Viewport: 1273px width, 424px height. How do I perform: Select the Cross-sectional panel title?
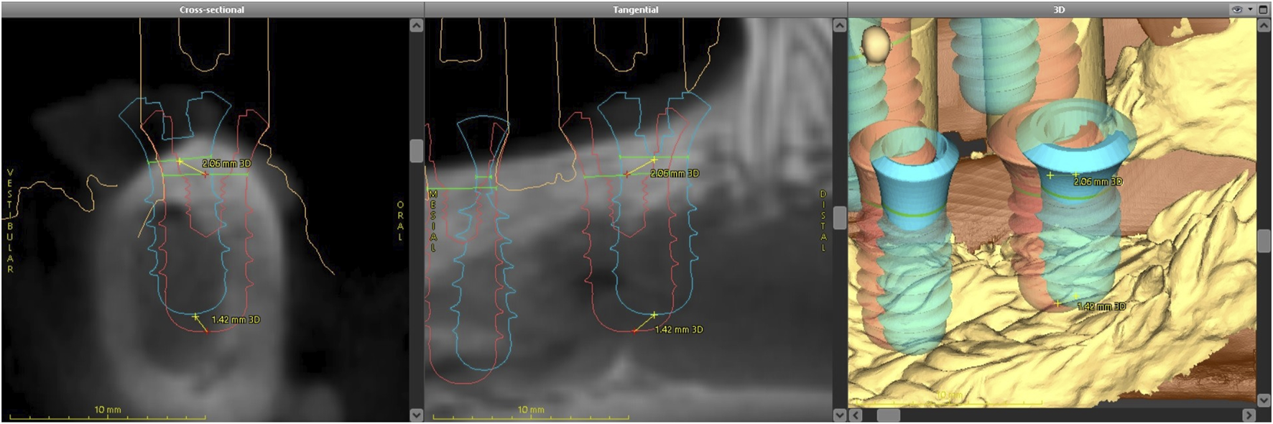(212, 9)
